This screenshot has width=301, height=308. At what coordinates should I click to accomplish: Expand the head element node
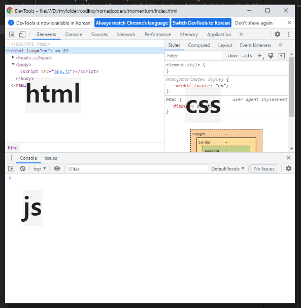[x=13, y=57]
